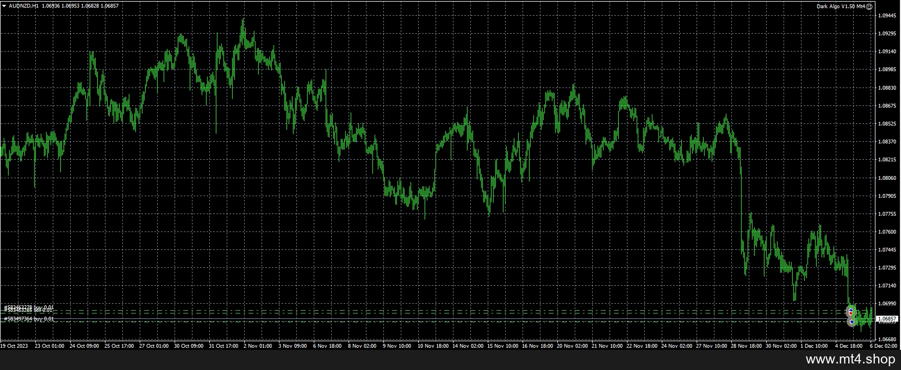Image resolution: width=901 pixels, height=370 pixels.
Task: Open the chart menu triangle beside AUDNZD,H1
Action: click(x=4, y=6)
